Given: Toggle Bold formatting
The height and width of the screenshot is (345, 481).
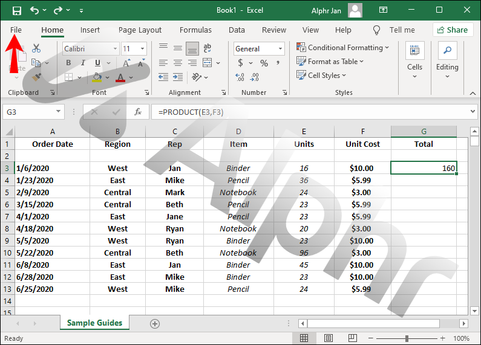Looking at the screenshot, I should (68, 63).
